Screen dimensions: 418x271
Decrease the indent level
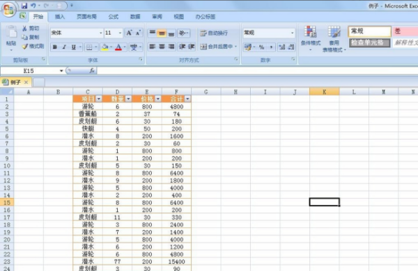point(183,47)
